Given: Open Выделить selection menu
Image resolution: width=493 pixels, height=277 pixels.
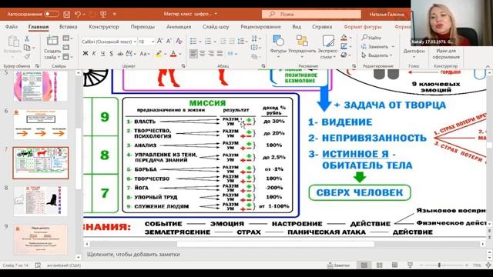Looking at the screenshot, I should pos(377,55).
